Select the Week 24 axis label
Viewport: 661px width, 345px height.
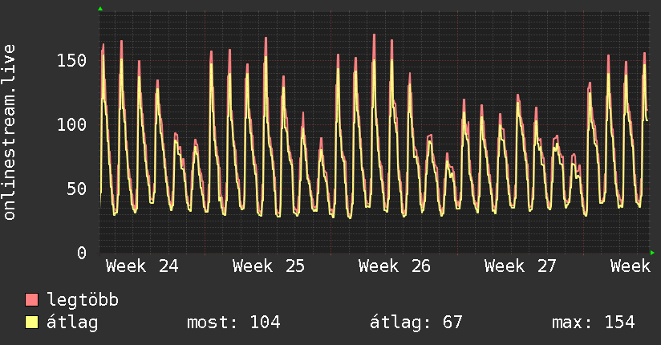[142, 266]
